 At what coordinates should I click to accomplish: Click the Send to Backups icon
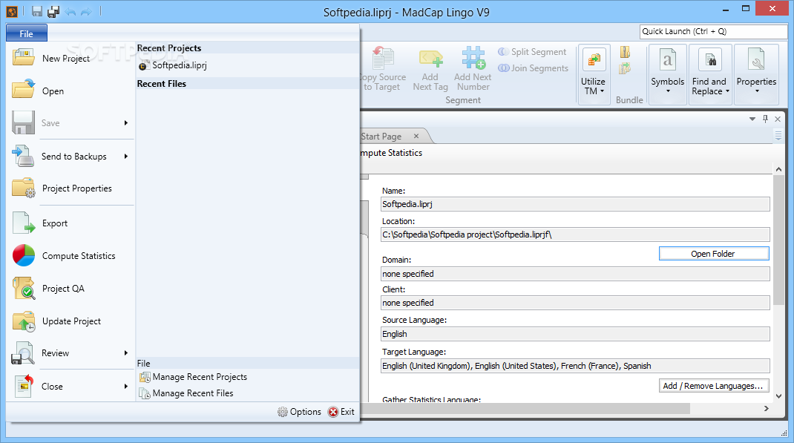coord(23,156)
